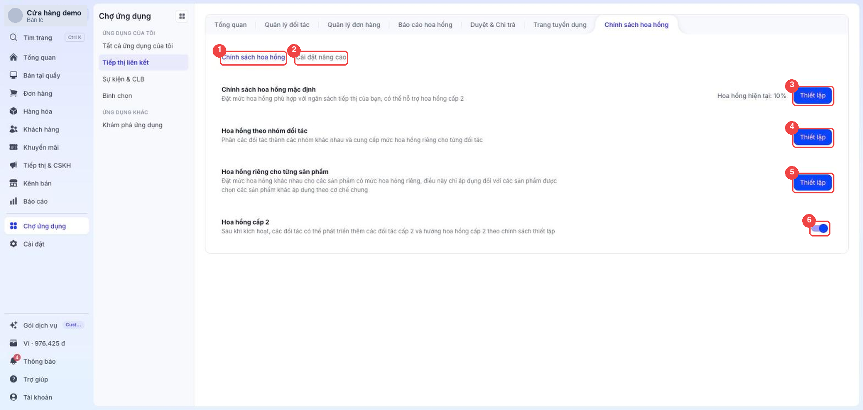Click Thiết lập for Hoa hồng riêng cho từng sản phẩm
Screen dimensions: 863x410
813,183
